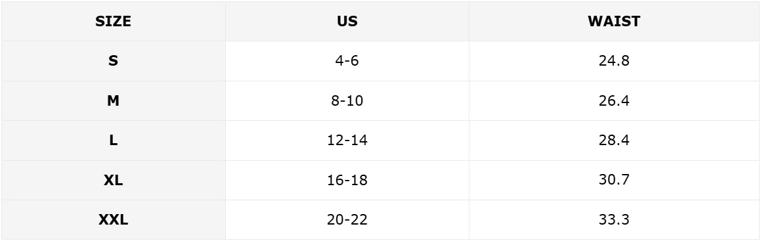This screenshot has height=241, width=761.
Task: Select the XXL size row label
Action: 113,220
